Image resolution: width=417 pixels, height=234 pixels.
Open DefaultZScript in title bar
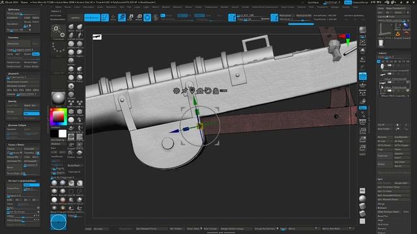(361, 3)
